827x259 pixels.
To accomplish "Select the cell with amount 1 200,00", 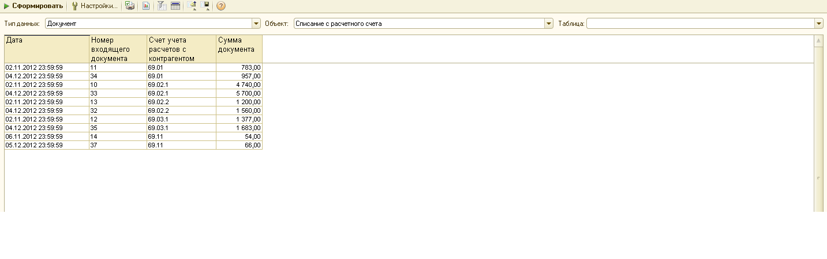I will (x=240, y=102).
